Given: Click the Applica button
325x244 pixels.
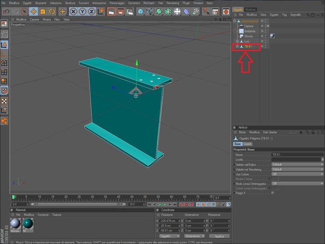Looking at the screenshot, I should (x=219, y=236).
